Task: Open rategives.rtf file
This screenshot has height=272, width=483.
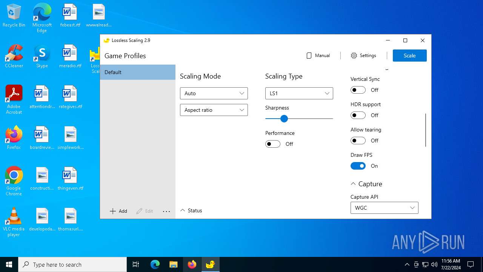Action: [x=70, y=97]
